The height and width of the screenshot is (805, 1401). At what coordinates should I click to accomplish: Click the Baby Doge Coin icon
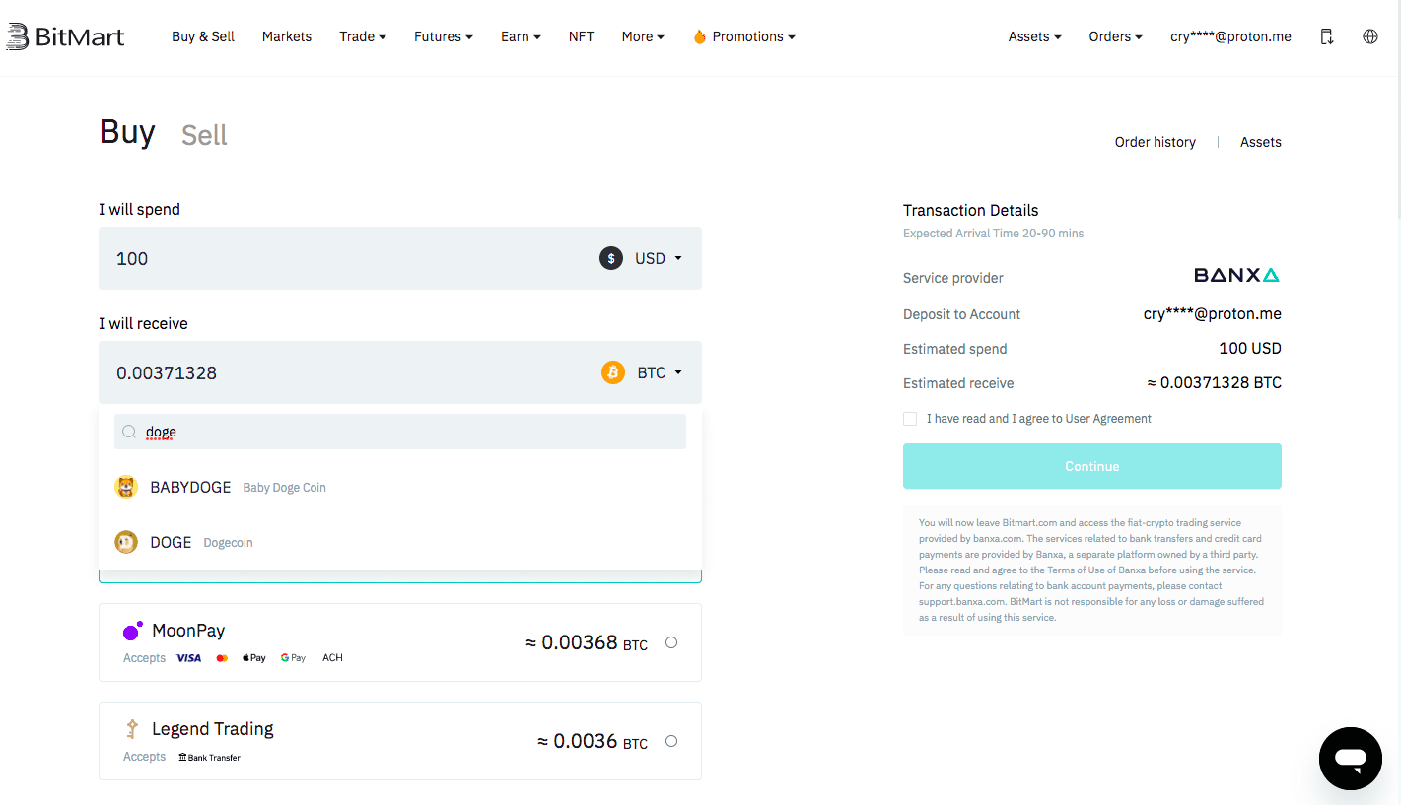coord(126,487)
